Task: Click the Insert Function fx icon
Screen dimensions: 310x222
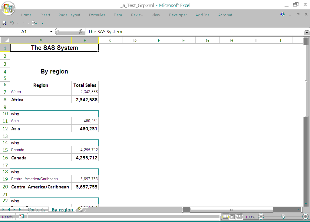Action: 81,31
